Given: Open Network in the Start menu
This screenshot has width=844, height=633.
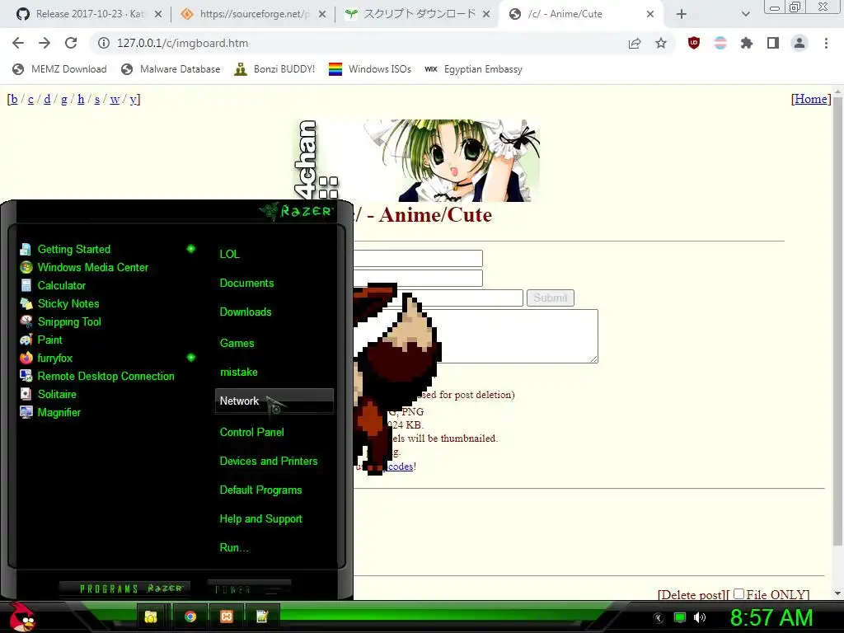Looking at the screenshot, I should pos(274,401).
